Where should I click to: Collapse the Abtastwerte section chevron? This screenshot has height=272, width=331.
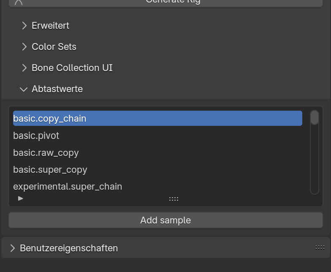(x=24, y=89)
